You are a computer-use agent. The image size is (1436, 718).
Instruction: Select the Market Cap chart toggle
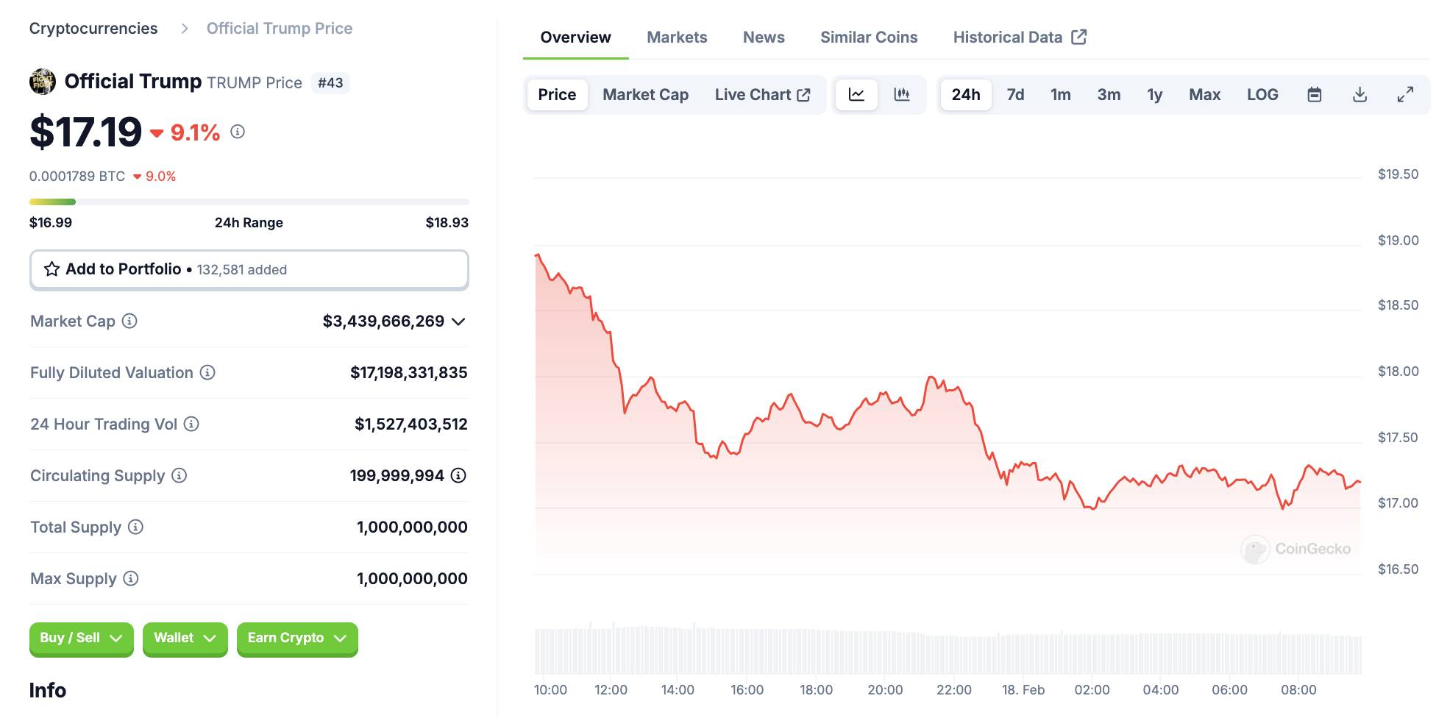(x=645, y=94)
